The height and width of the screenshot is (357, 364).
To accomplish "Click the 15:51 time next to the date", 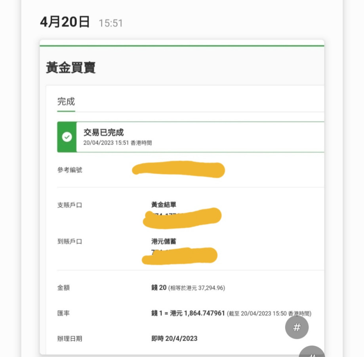I will pyautogui.click(x=111, y=23).
